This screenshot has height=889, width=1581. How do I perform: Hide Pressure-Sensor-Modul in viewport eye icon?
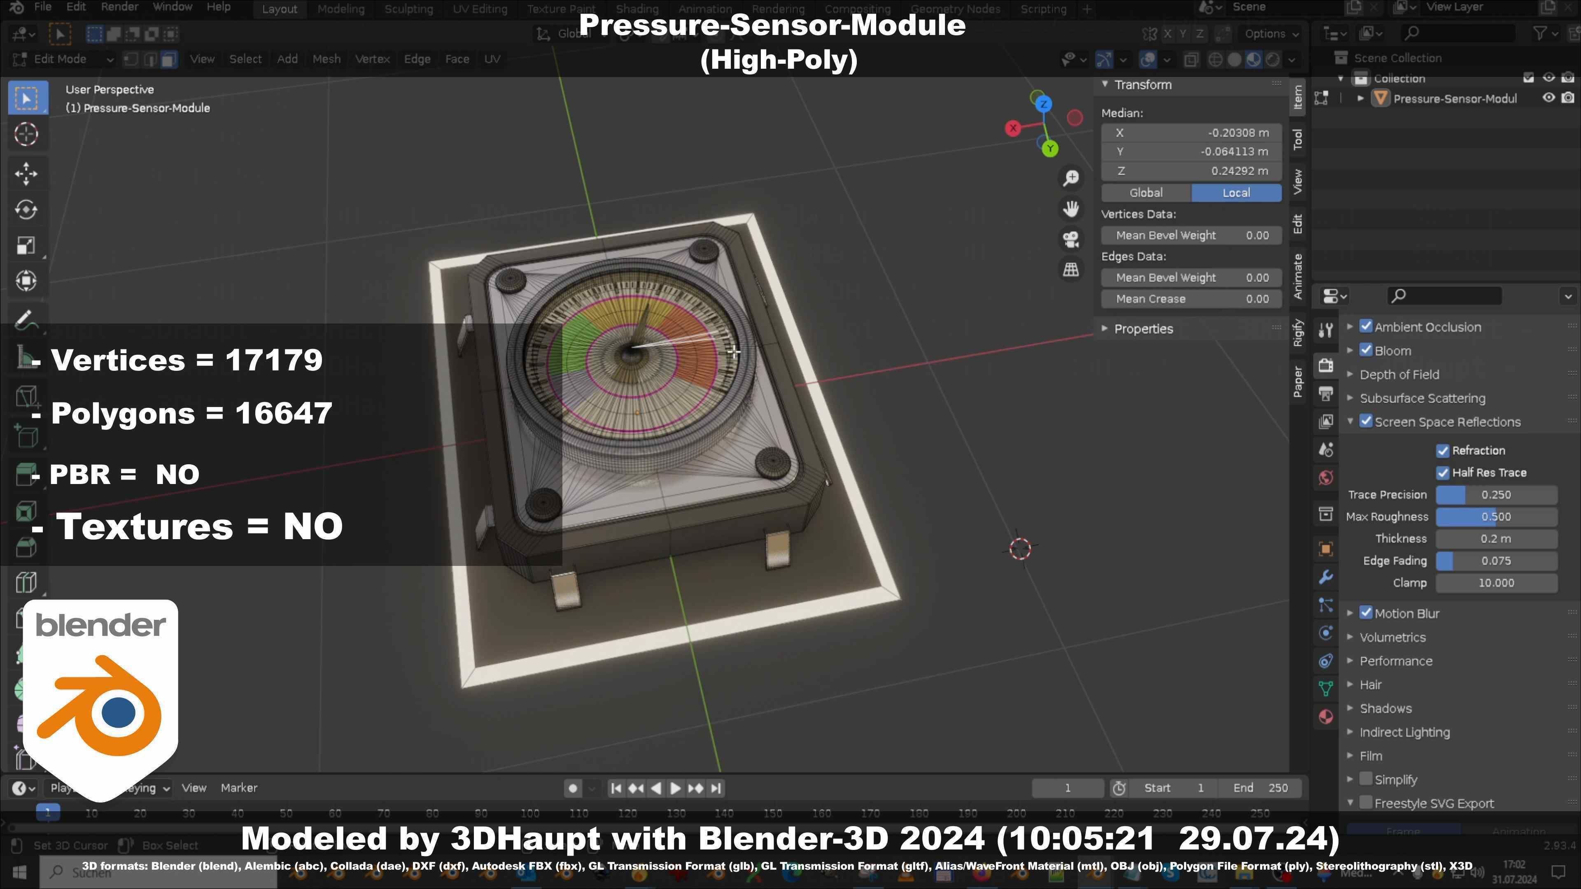coord(1549,98)
